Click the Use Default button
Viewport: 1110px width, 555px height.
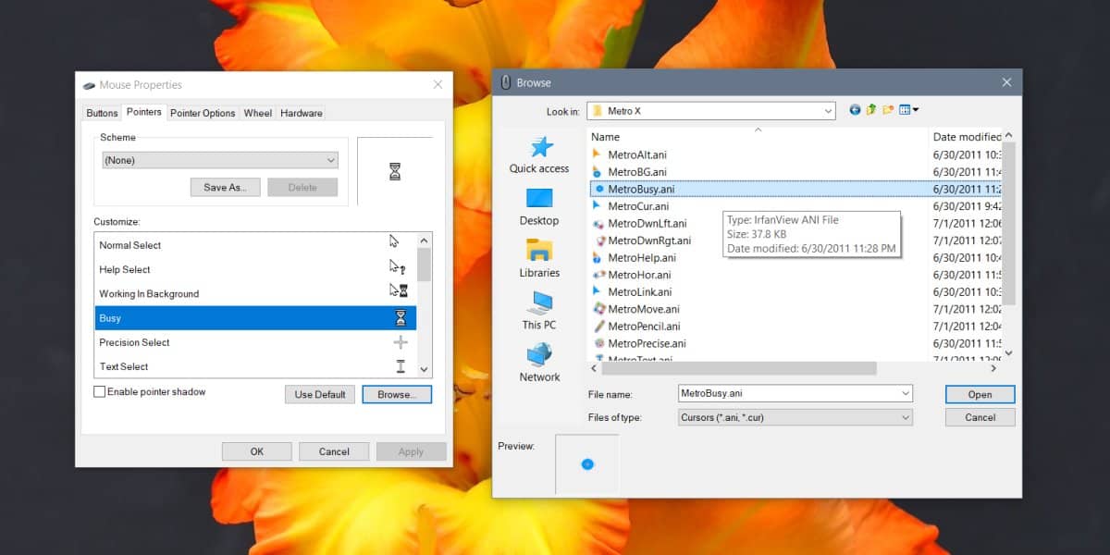(x=319, y=394)
